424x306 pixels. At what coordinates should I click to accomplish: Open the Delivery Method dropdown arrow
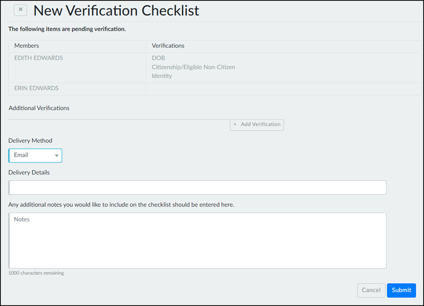point(57,155)
